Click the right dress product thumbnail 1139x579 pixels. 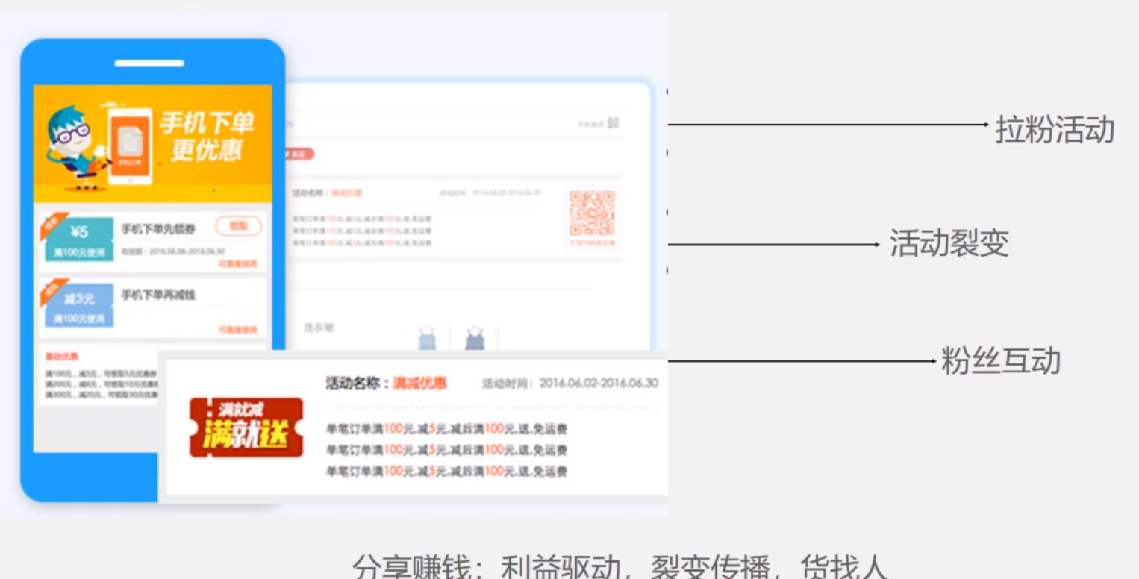tap(475, 339)
